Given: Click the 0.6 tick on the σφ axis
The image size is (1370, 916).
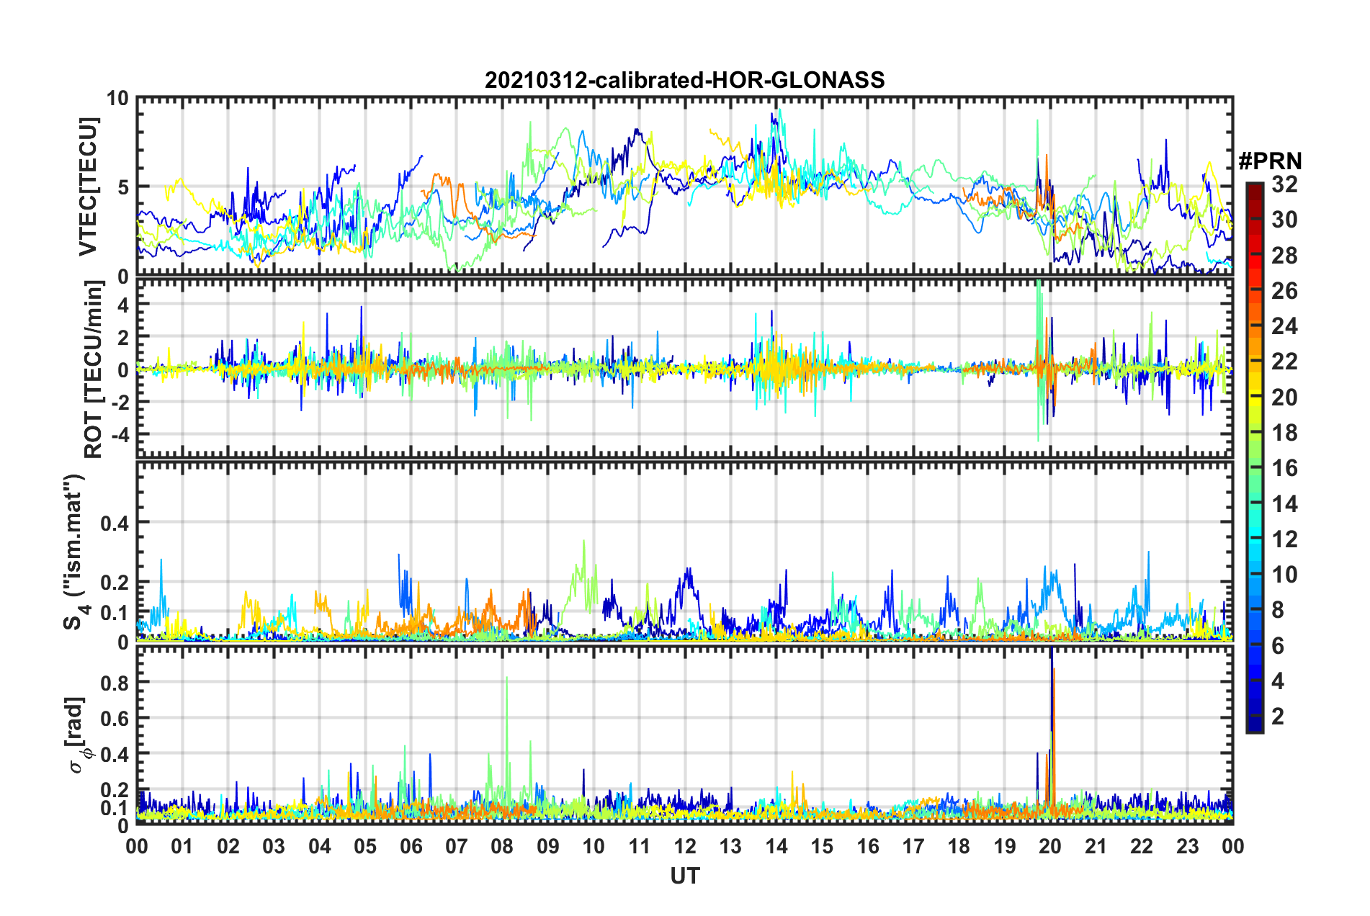Looking at the screenshot, I should pos(115,719).
